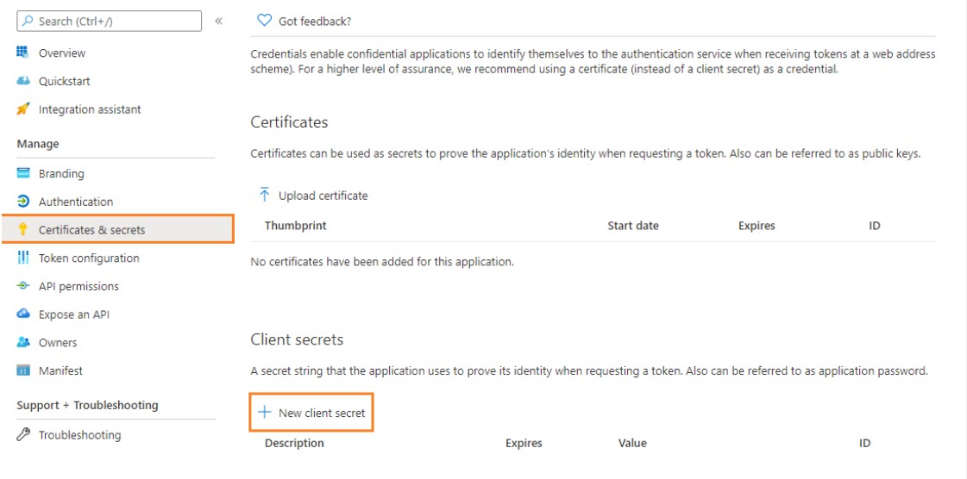Click the Expires header in Client secrets

[x=524, y=443]
